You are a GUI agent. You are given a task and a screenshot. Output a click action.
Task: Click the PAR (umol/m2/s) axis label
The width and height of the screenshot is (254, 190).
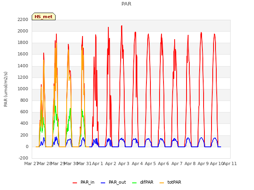(6, 89)
